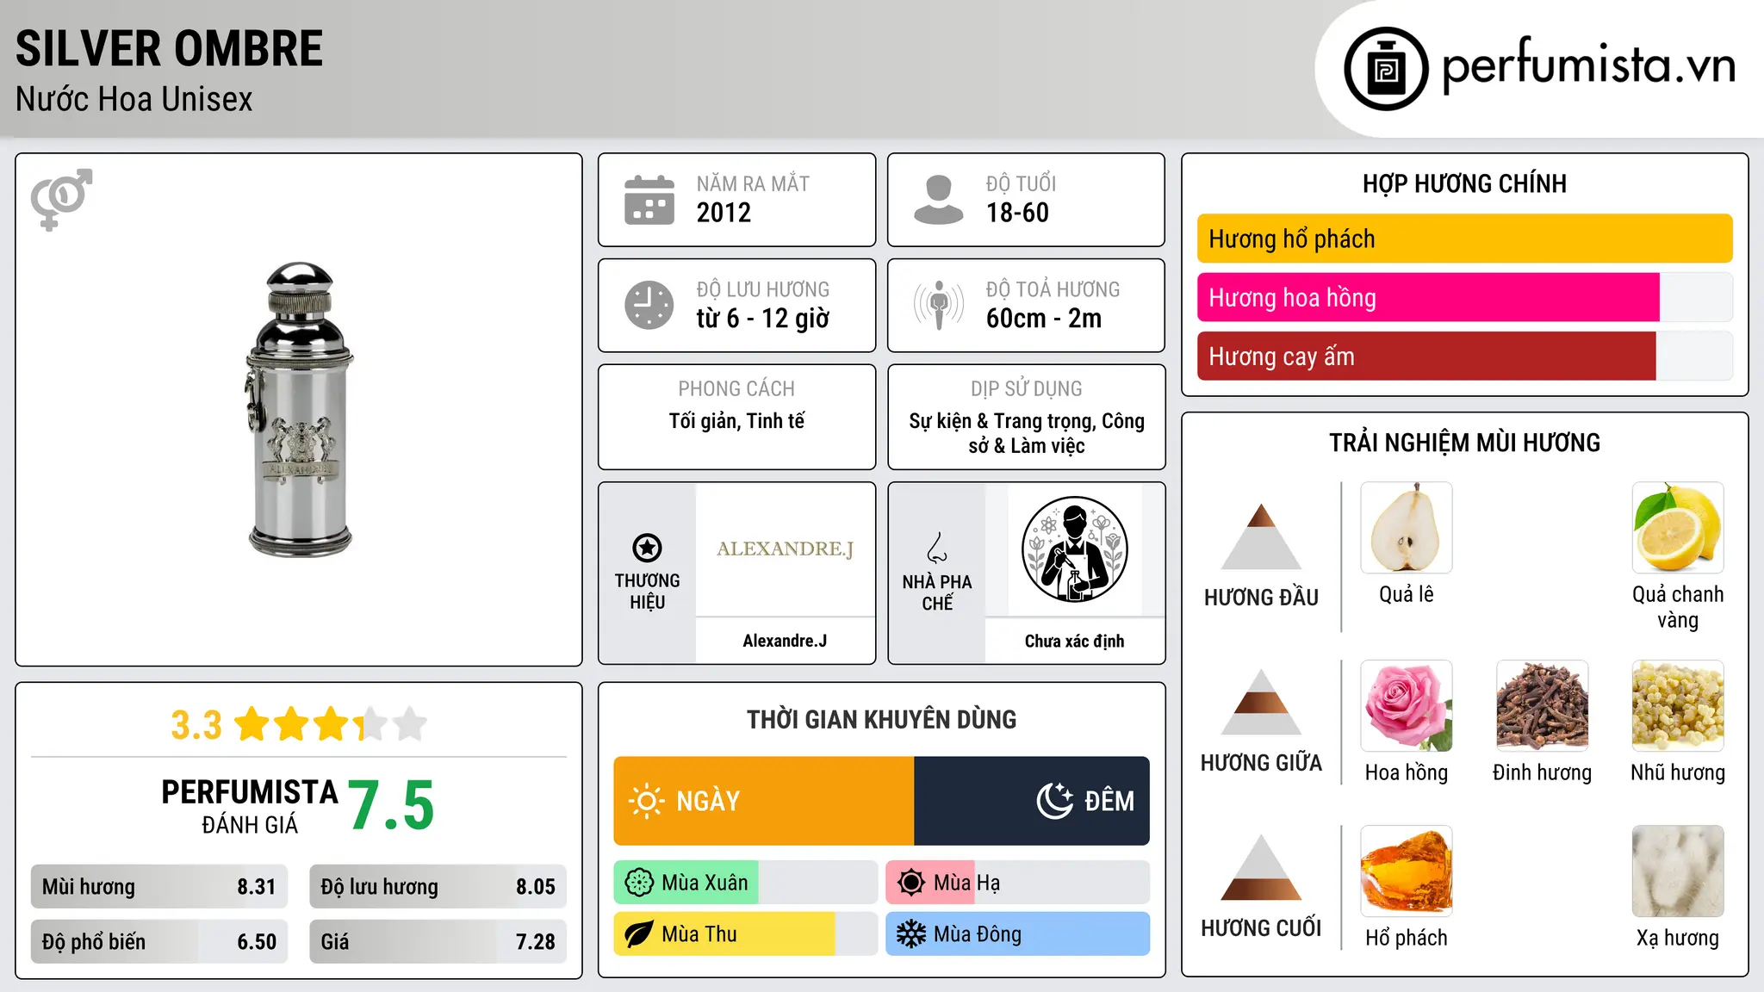Click the moon icon in the Đêm bar
Image resolution: width=1764 pixels, height=992 pixels.
click(x=1055, y=801)
